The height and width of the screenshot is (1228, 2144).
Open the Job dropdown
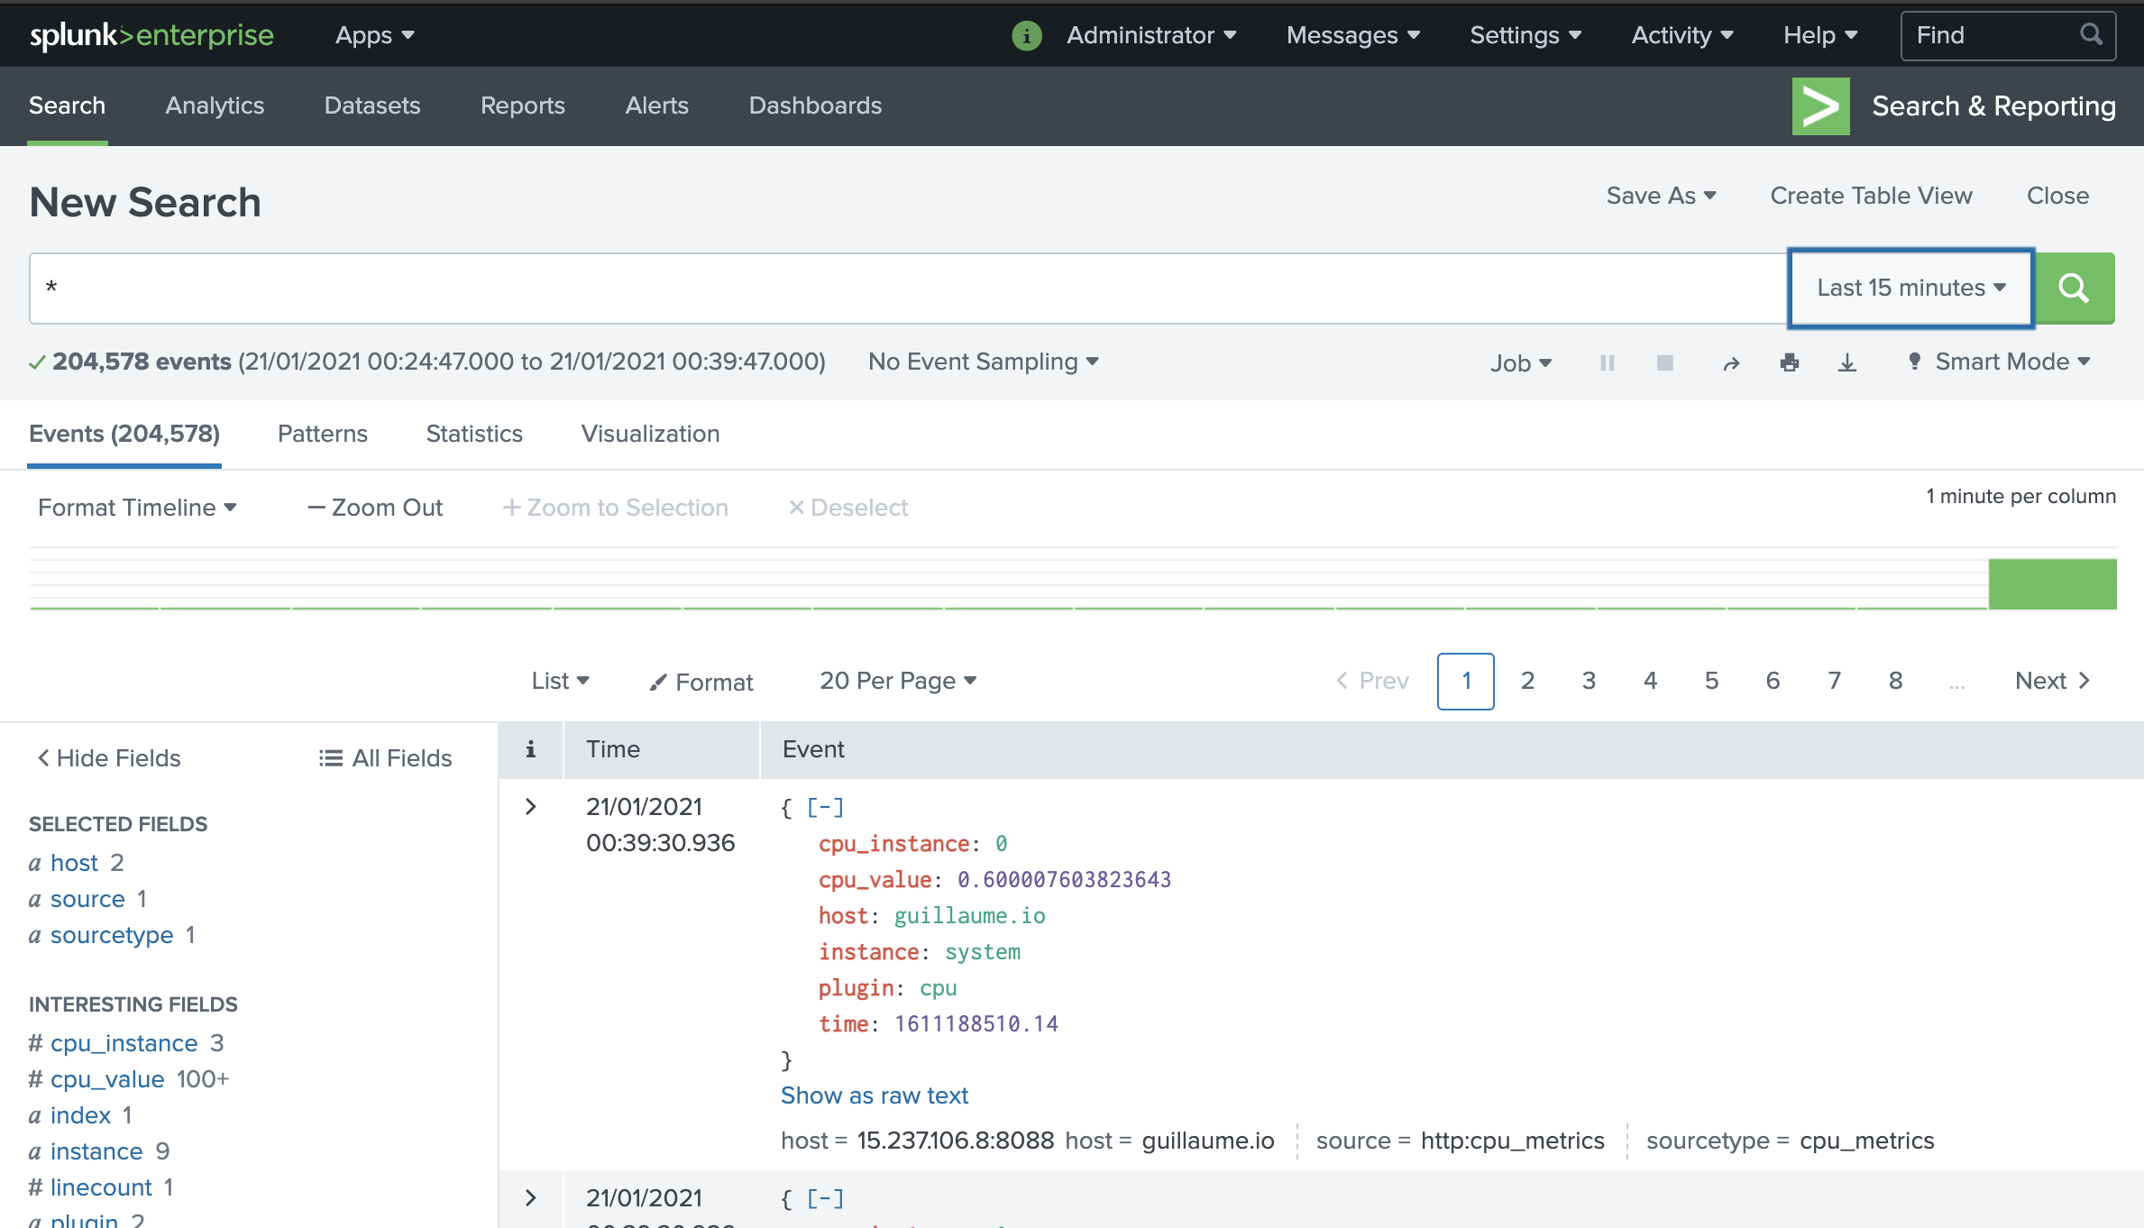(1520, 362)
